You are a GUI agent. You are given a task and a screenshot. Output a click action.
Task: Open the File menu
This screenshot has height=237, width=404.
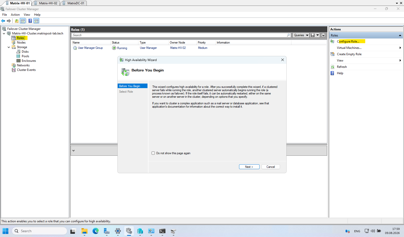[x=5, y=15]
